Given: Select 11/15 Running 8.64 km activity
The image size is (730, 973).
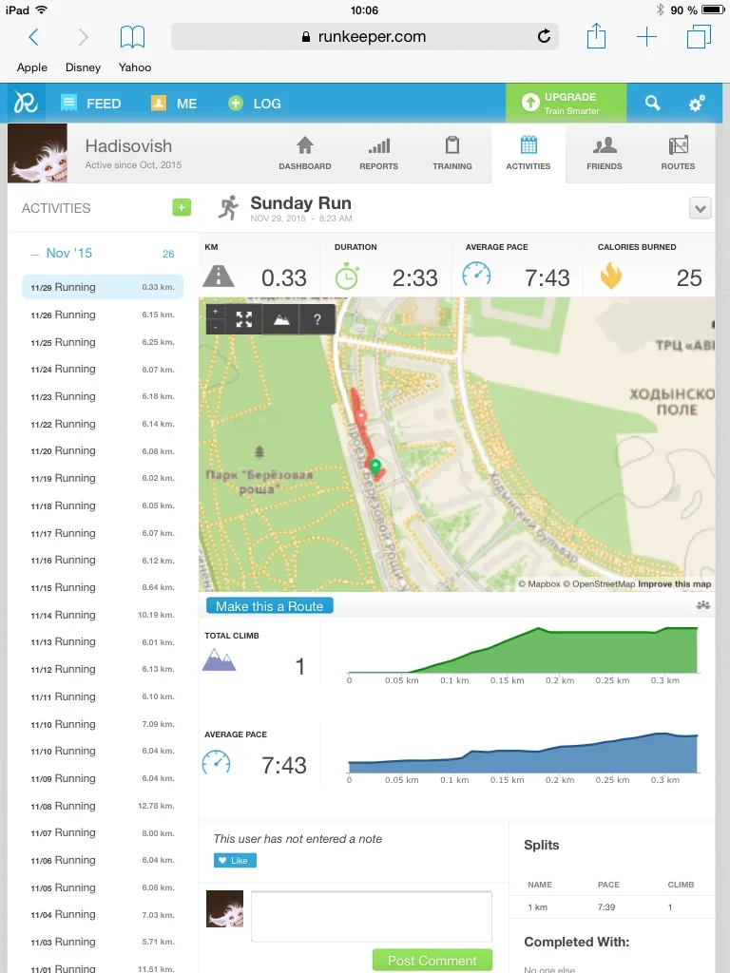Looking at the screenshot, I should click(x=103, y=587).
